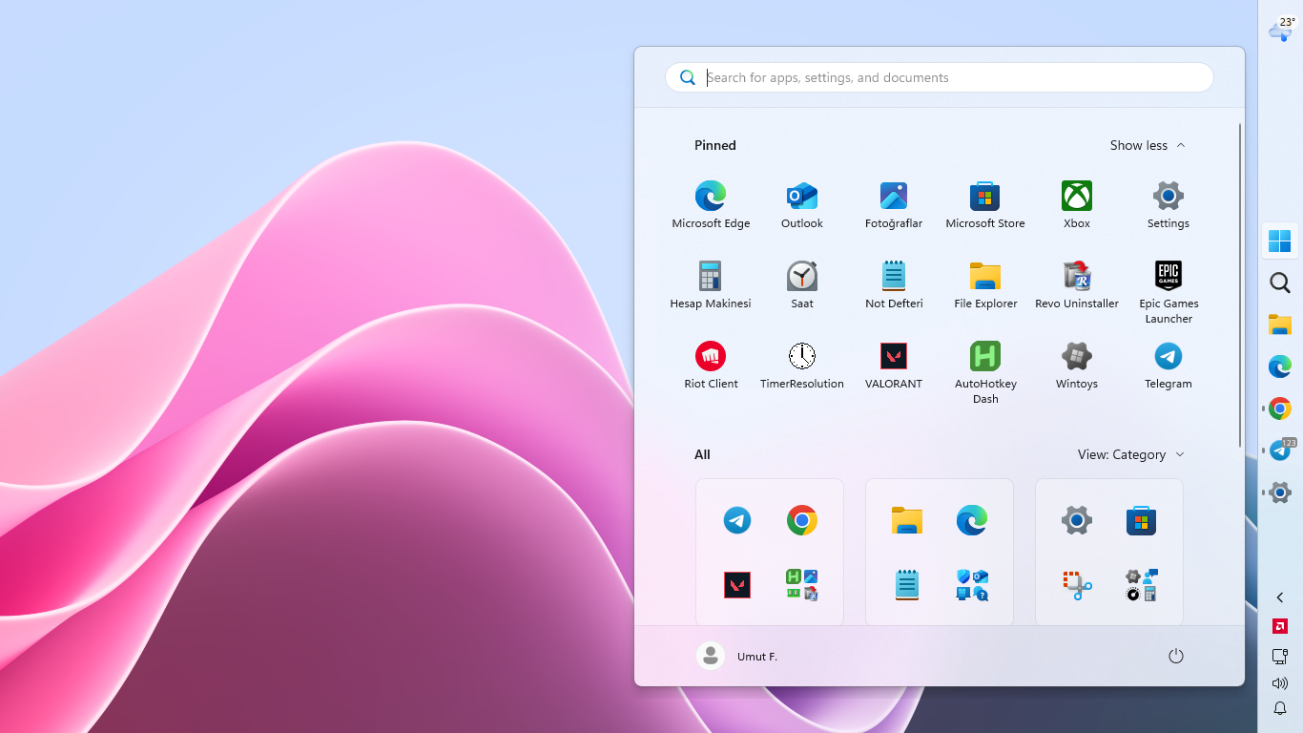Open Chrome in the All category card

pyautogui.click(x=802, y=520)
